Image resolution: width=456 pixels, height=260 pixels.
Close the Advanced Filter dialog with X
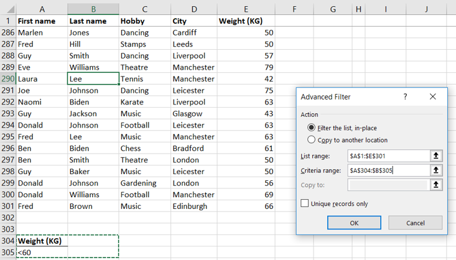[433, 97]
